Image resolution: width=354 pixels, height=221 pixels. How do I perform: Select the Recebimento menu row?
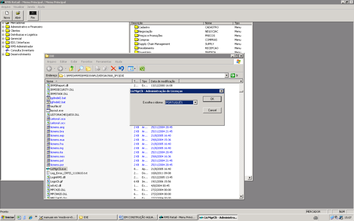point(146,48)
